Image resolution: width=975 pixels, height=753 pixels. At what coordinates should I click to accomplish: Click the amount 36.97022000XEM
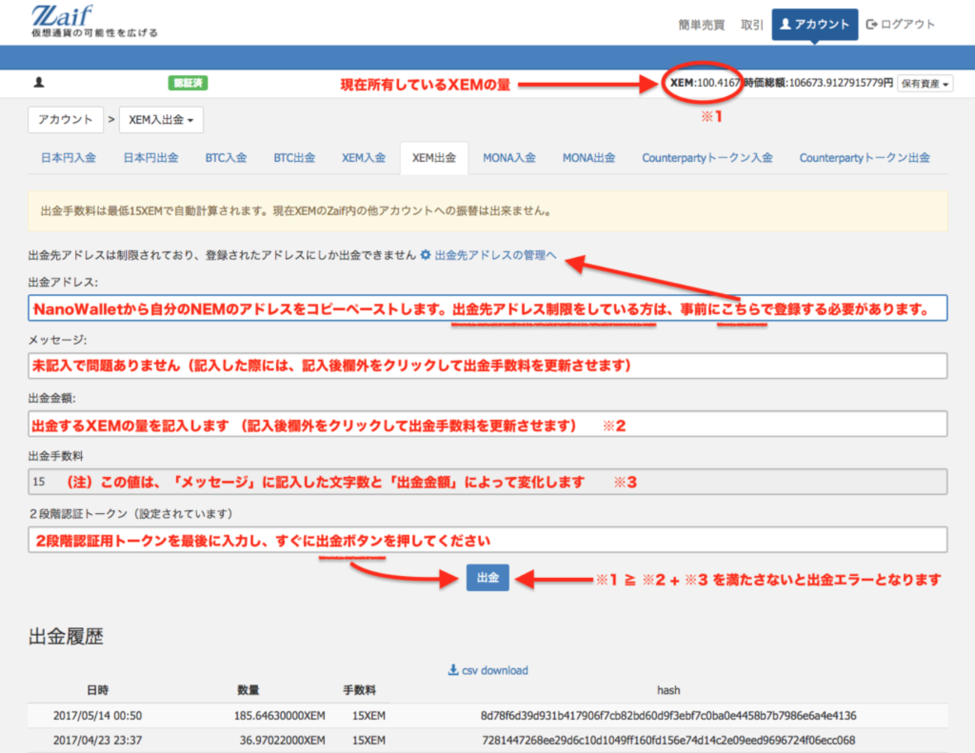(x=283, y=739)
